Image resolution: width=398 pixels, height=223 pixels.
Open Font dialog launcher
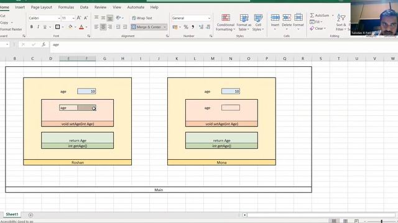[88, 36]
